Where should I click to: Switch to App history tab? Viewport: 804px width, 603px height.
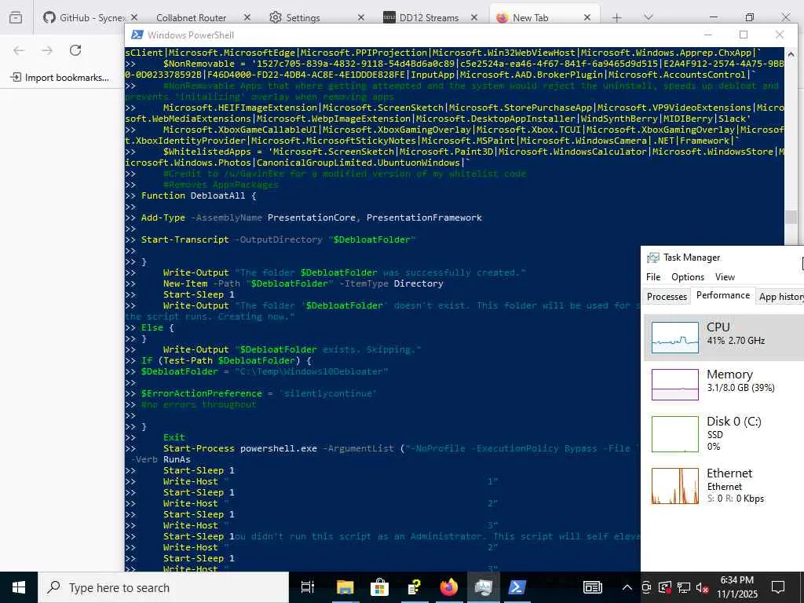[x=780, y=296]
